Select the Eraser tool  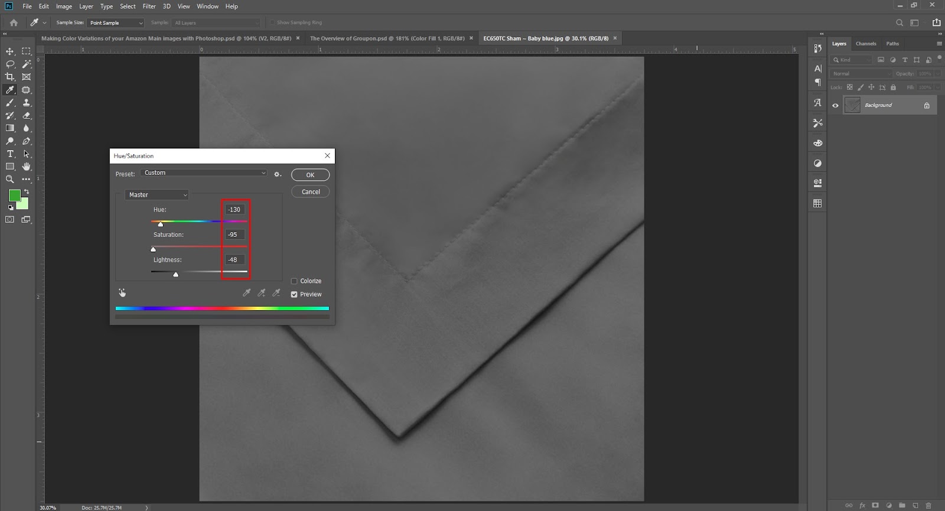tap(27, 116)
